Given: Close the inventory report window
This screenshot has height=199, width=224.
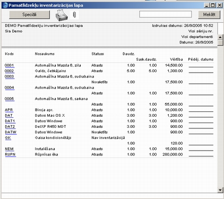Looking at the screenshot, I should [220, 5].
